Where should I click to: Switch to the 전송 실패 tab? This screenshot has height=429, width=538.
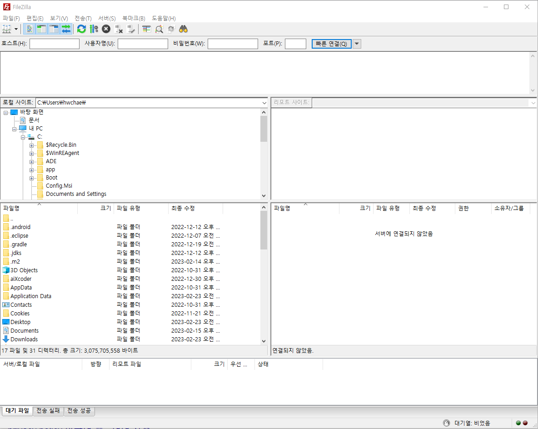(48, 410)
